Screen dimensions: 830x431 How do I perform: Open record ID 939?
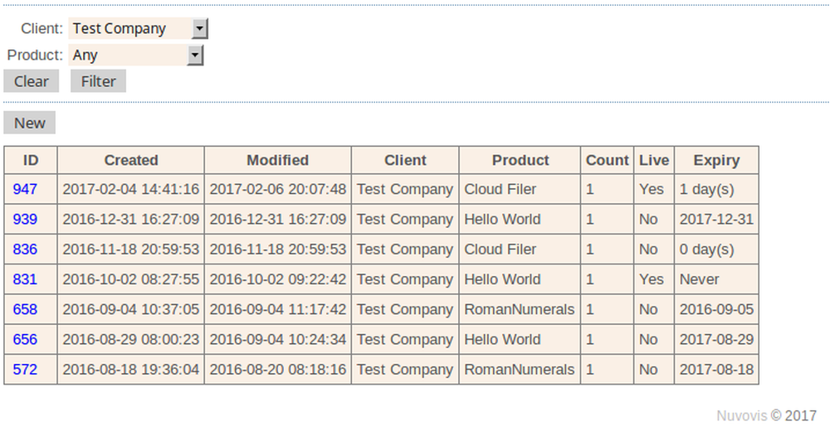(x=25, y=219)
